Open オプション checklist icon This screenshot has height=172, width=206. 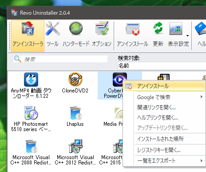tap(102, 28)
